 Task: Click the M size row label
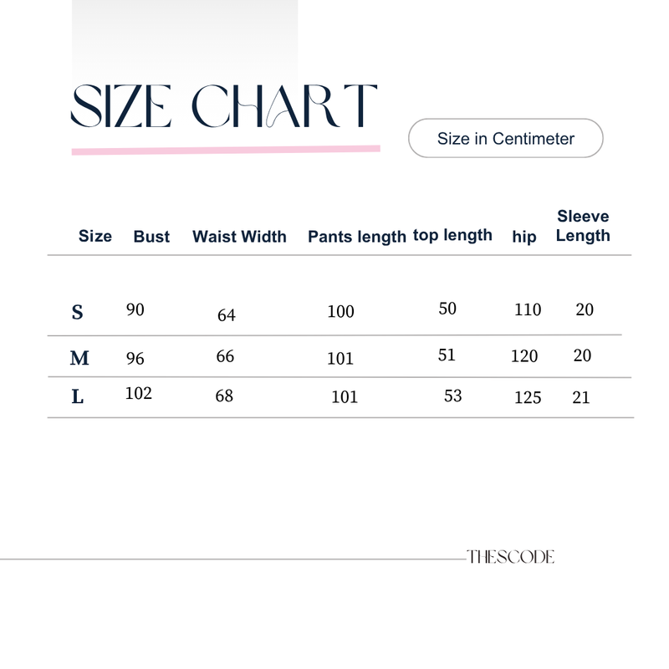[79, 358]
